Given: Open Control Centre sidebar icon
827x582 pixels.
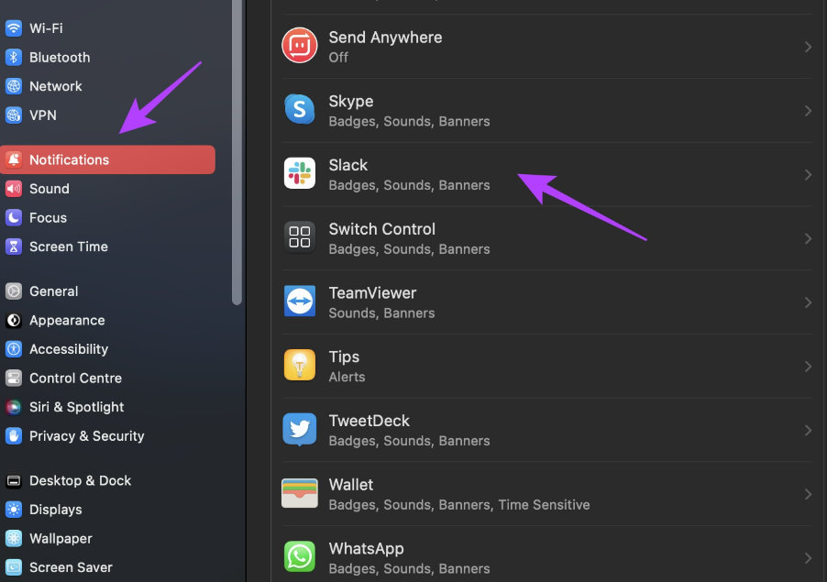Looking at the screenshot, I should 14,378.
